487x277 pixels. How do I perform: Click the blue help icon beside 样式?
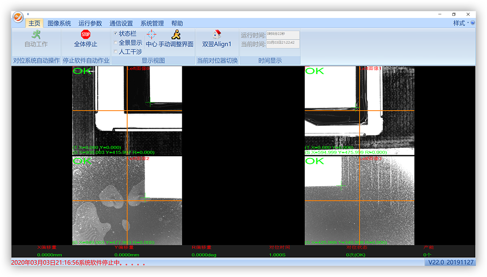(472, 23)
